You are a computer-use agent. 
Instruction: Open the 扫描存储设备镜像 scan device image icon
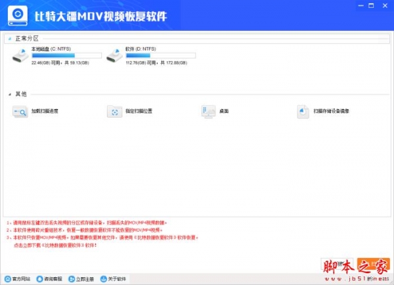pyautogui.click(x=303, y=112)
